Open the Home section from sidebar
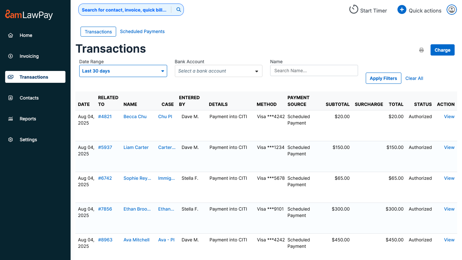 coord(26,35)
